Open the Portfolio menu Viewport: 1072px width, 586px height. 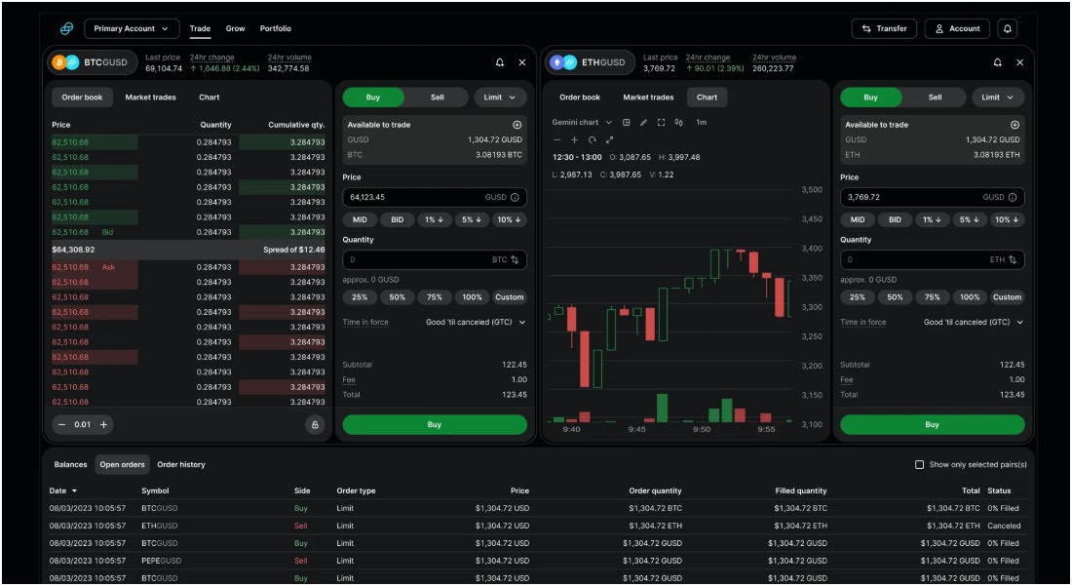[x=276, y=28]
